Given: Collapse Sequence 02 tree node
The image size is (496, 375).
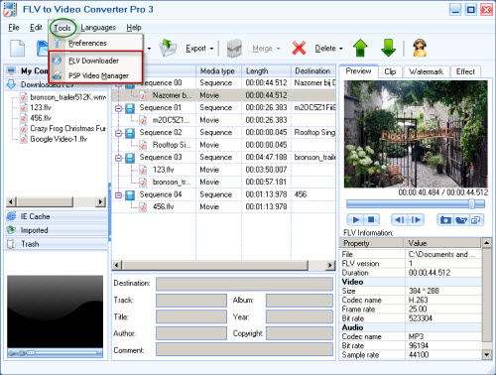Looking at the screenshot, I should point(118,133).
